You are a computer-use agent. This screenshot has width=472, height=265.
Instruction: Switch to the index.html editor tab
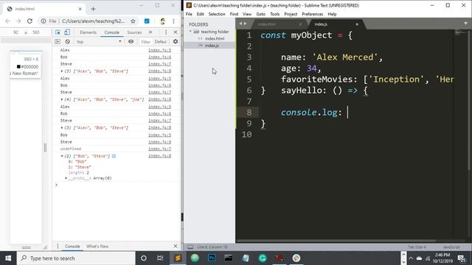pos(267,24)
